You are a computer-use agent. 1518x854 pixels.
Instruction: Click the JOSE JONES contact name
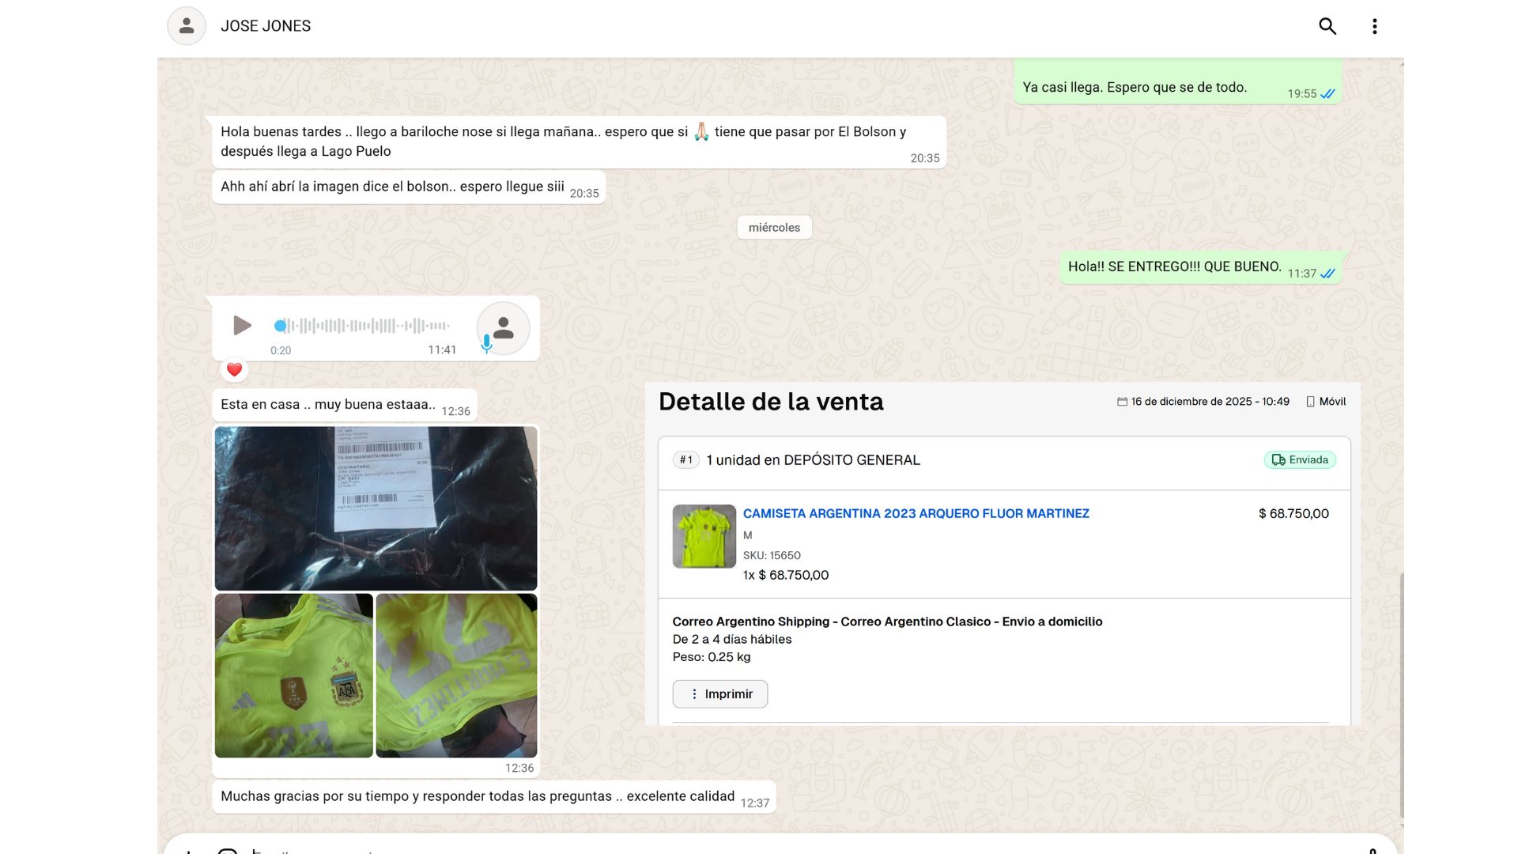266,26
